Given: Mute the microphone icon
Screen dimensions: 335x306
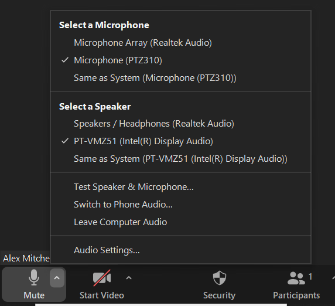Looking at the screenshot, I should 34,277.
